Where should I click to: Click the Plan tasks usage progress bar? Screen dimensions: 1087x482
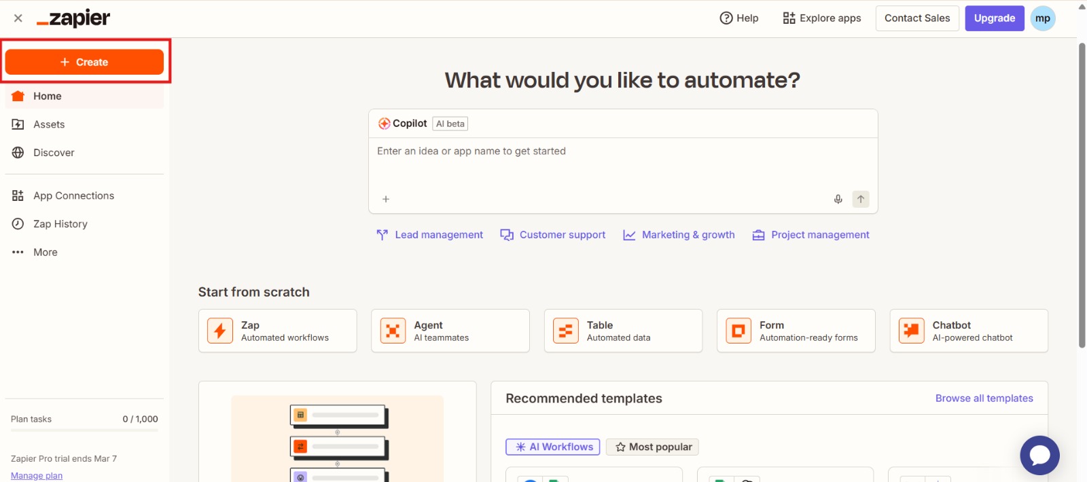[84, 430]
